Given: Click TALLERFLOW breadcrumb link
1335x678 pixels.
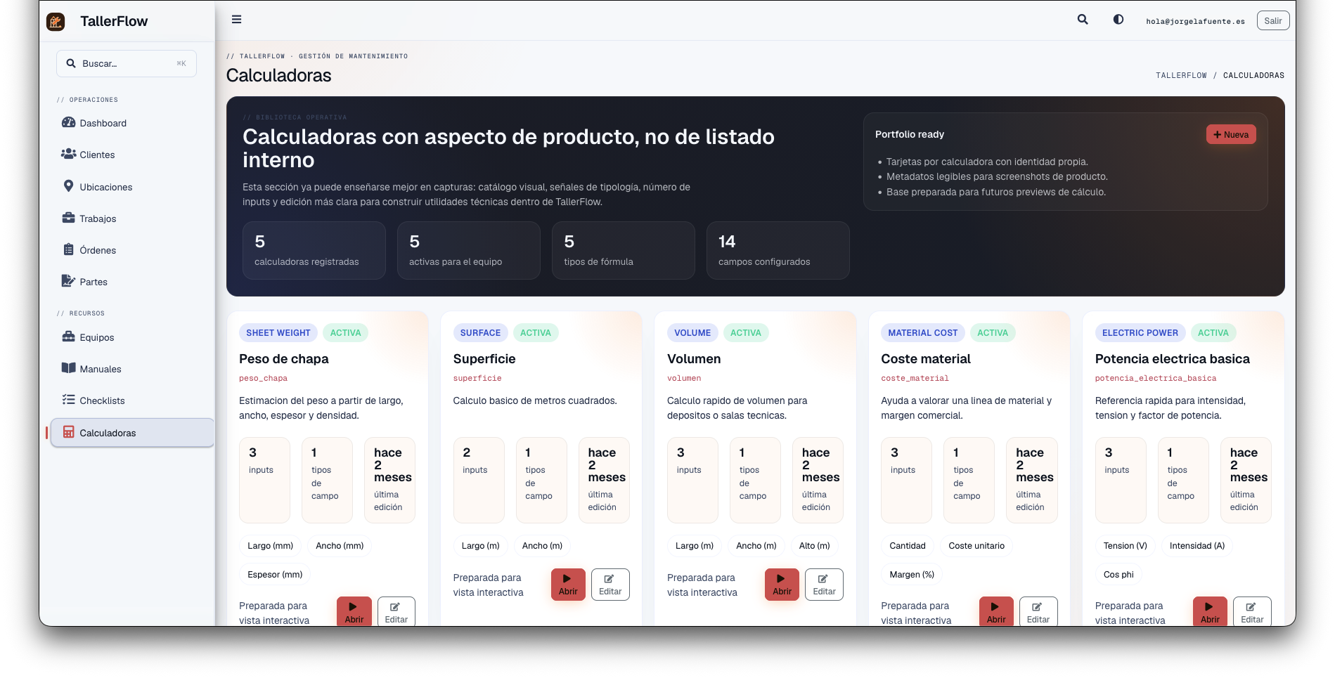Looking at the screenshot, I should click(x=1181, y=75).
